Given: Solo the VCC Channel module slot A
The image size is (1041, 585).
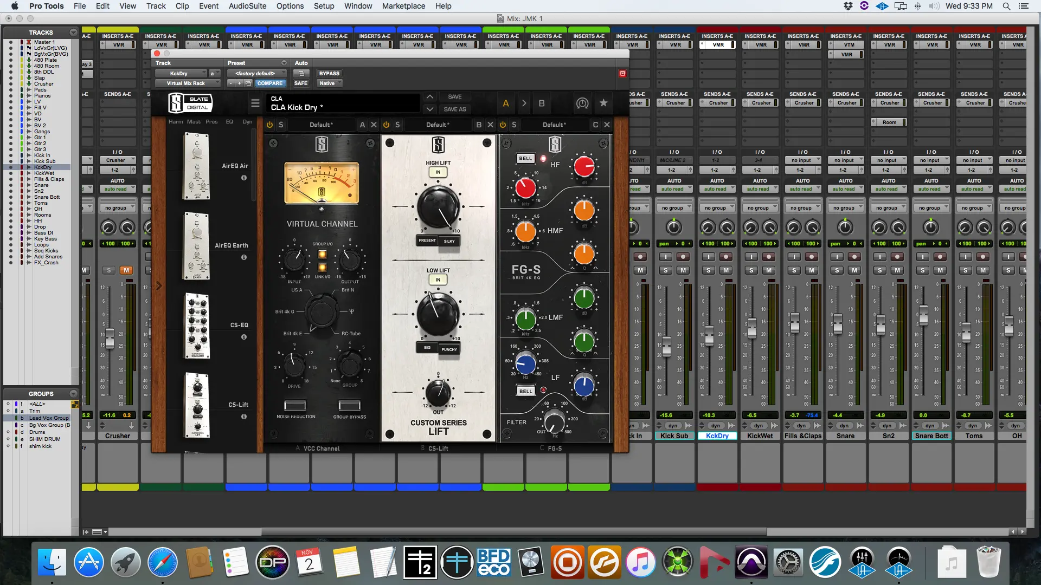Looking at the screenshot, I should tap(281, 125).
